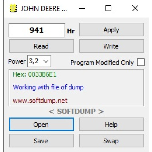152x152 pixels.
Task: Click the www.softdump.net link text
Action: point(40,101)
